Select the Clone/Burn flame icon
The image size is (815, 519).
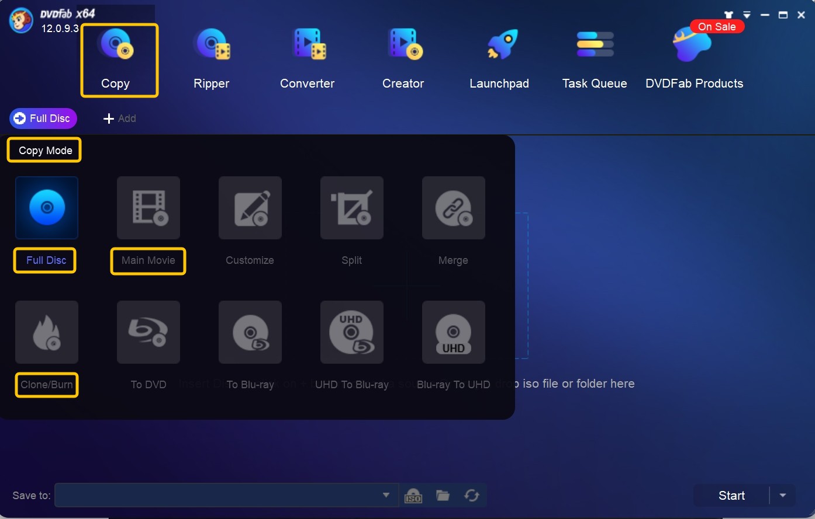click(47, 332)
